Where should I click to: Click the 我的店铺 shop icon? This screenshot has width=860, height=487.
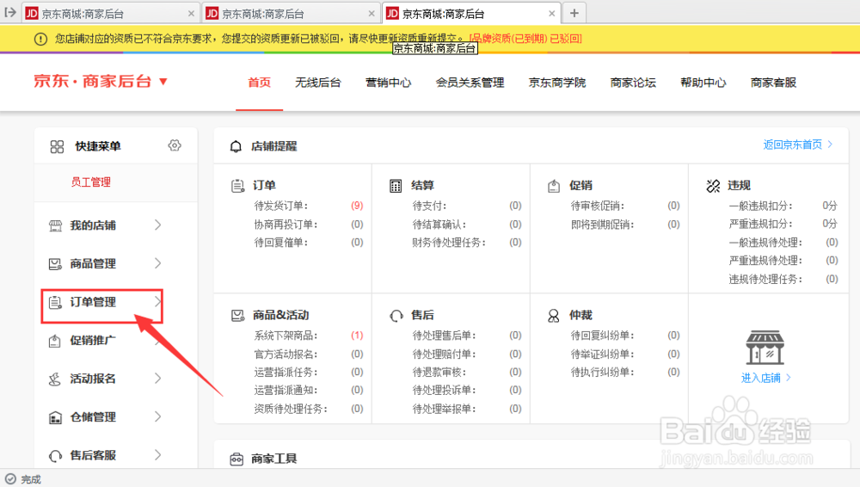point(55,225)
